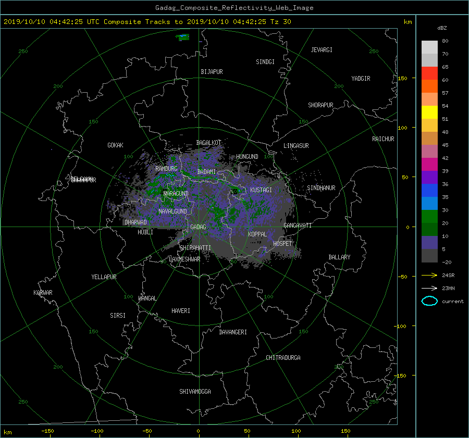Screen dimensions: 469x438
Task: Click the SHORAPUR city label
Action: [x=320, y=105]
